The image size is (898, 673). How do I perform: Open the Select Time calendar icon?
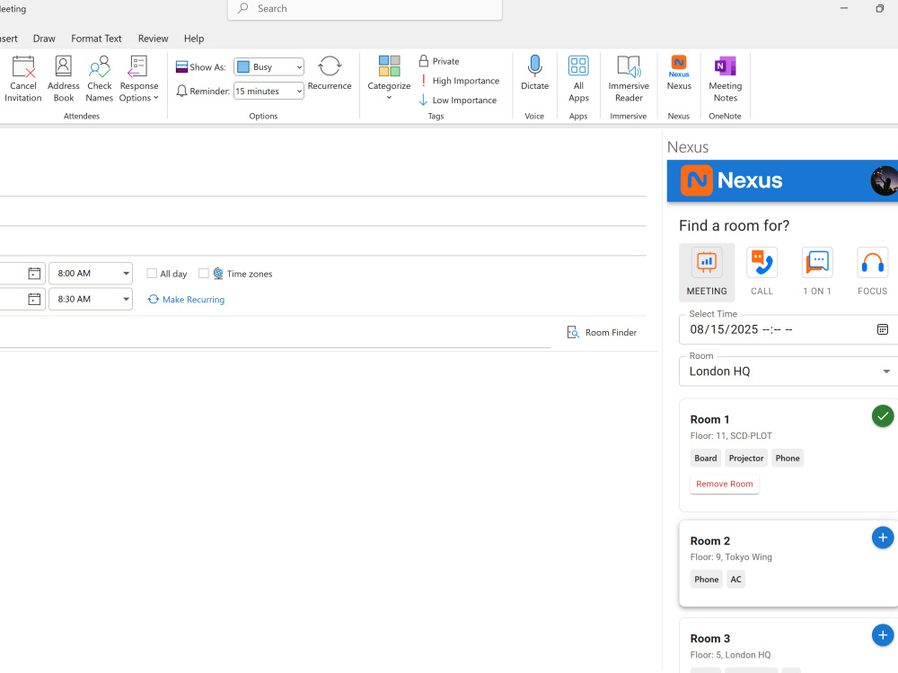883,329
